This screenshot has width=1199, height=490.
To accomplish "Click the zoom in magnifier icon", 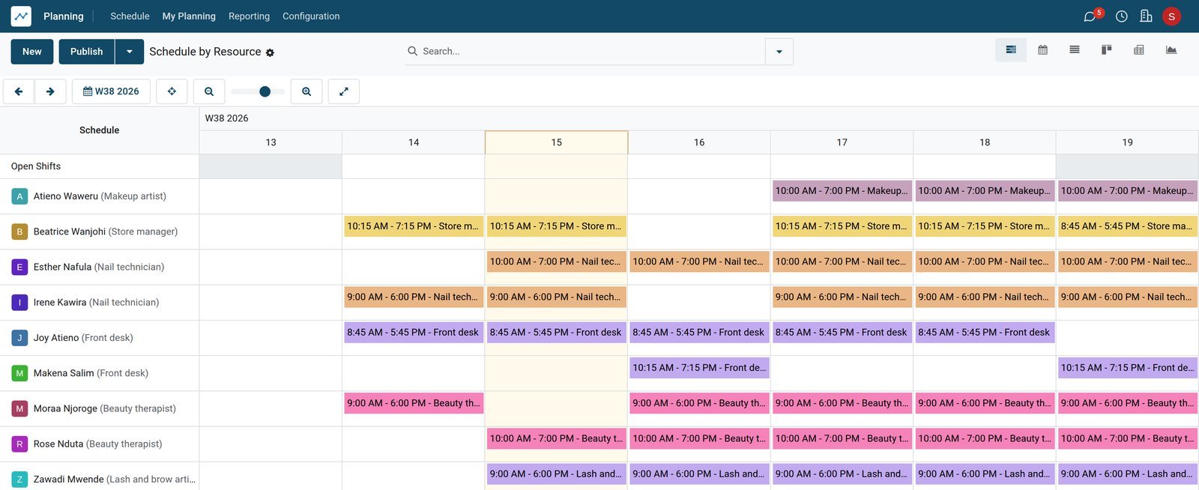I will (x=306, y=91).
